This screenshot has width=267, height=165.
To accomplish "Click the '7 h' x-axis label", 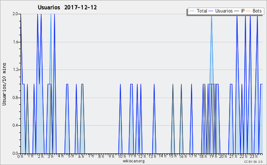I will (x=91, y=156).
